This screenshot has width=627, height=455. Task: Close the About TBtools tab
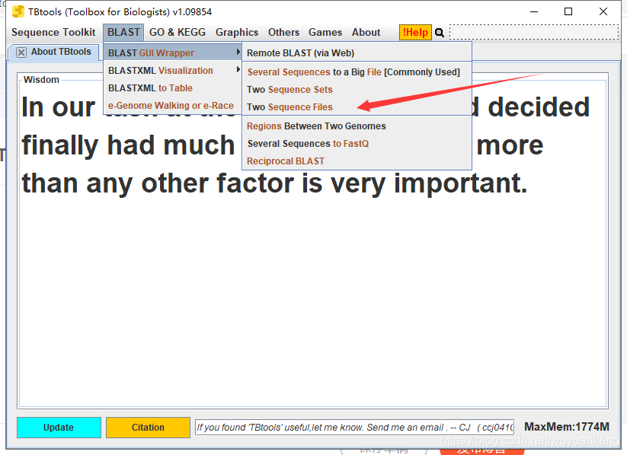click(21, 52)
